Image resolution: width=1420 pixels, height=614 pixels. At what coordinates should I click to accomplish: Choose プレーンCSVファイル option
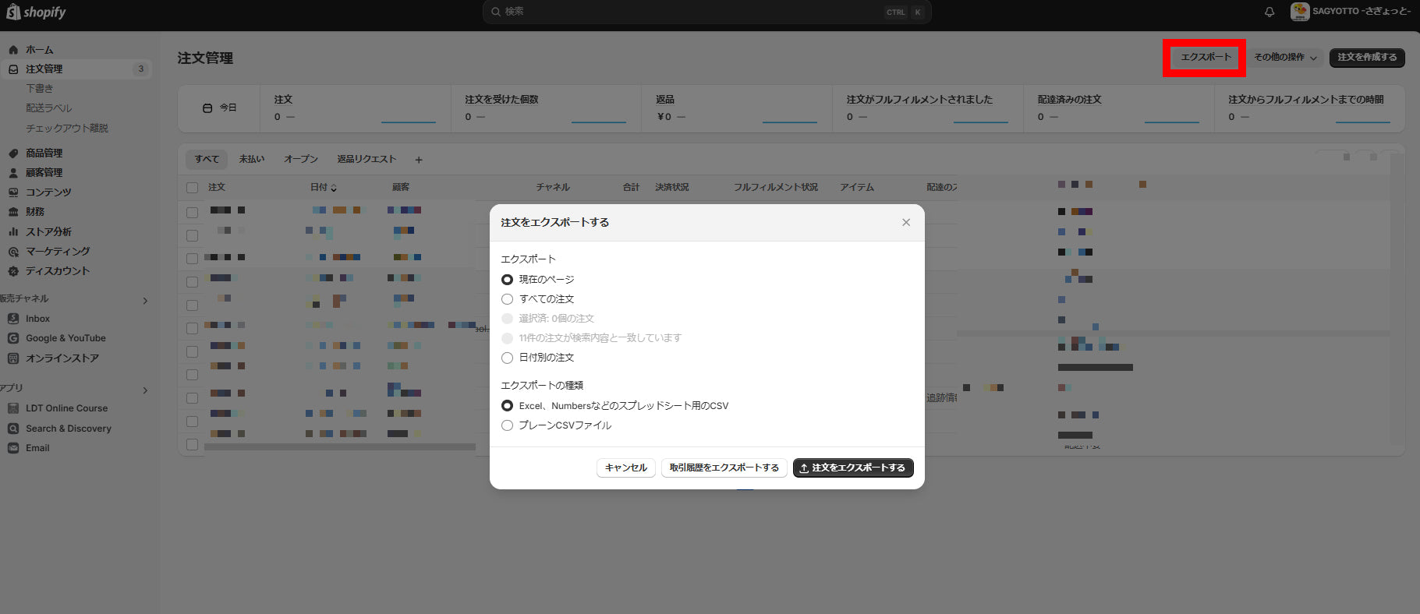[507, 425]
